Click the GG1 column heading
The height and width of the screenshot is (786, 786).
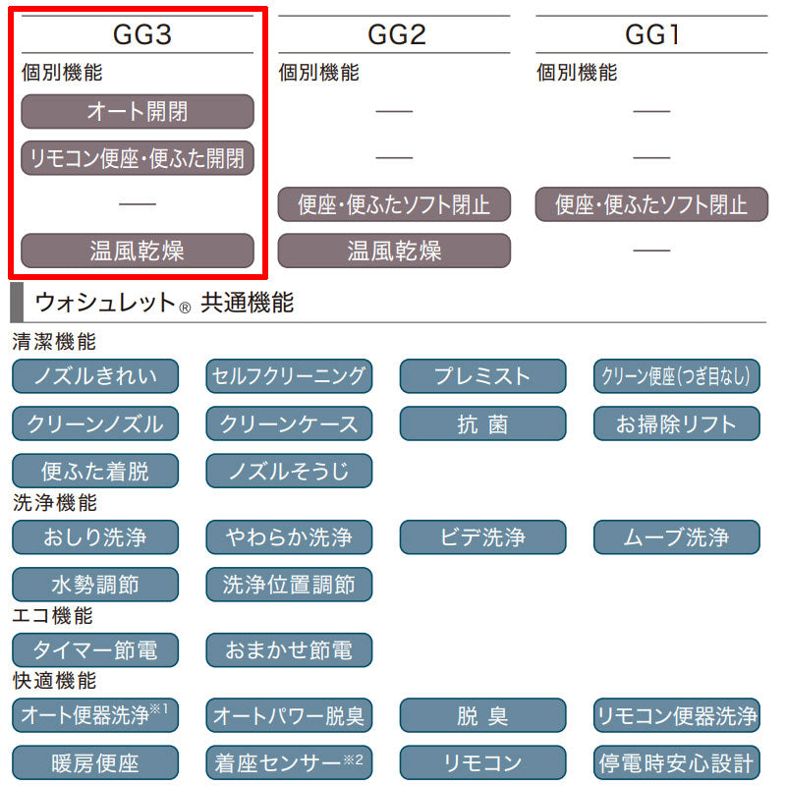[x=651, y=34]
